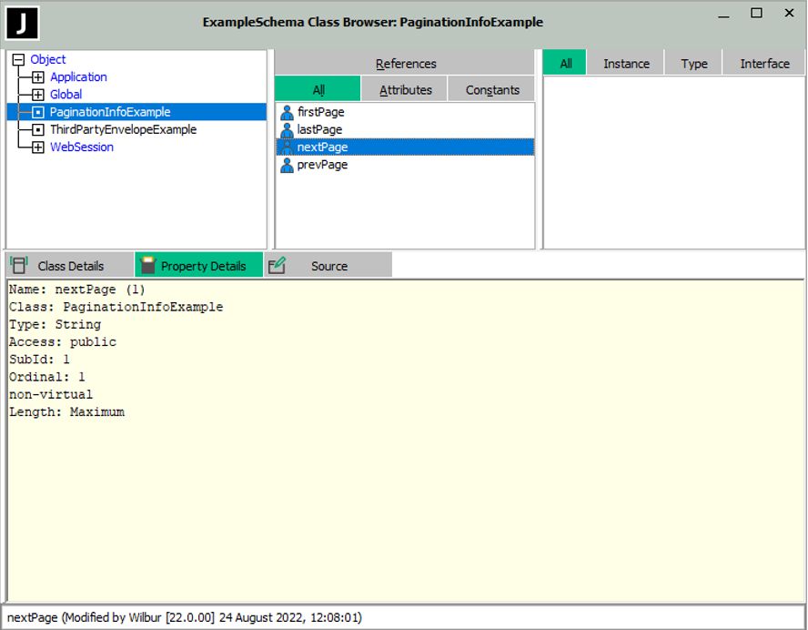The width and height of the screenshot is (808, 630).
Task: Click the lastPage property person icon
Action: [288, 130]
